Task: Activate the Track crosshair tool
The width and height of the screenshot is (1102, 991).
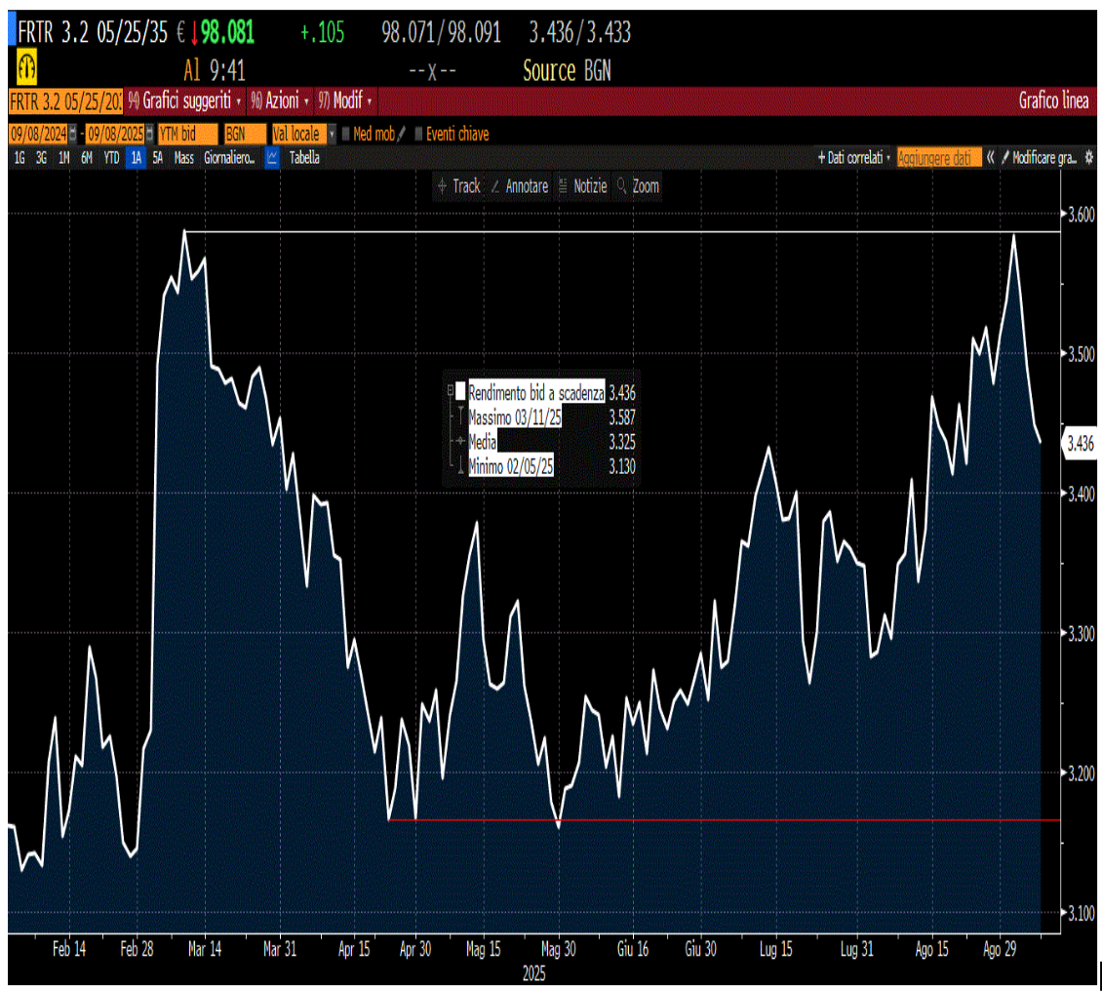Action: pyautogui.click(x=459, y=186)
